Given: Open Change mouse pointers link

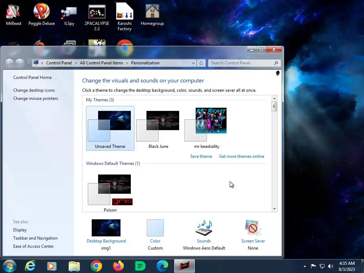Looking at the screenshot, I should tap(36, 98).
